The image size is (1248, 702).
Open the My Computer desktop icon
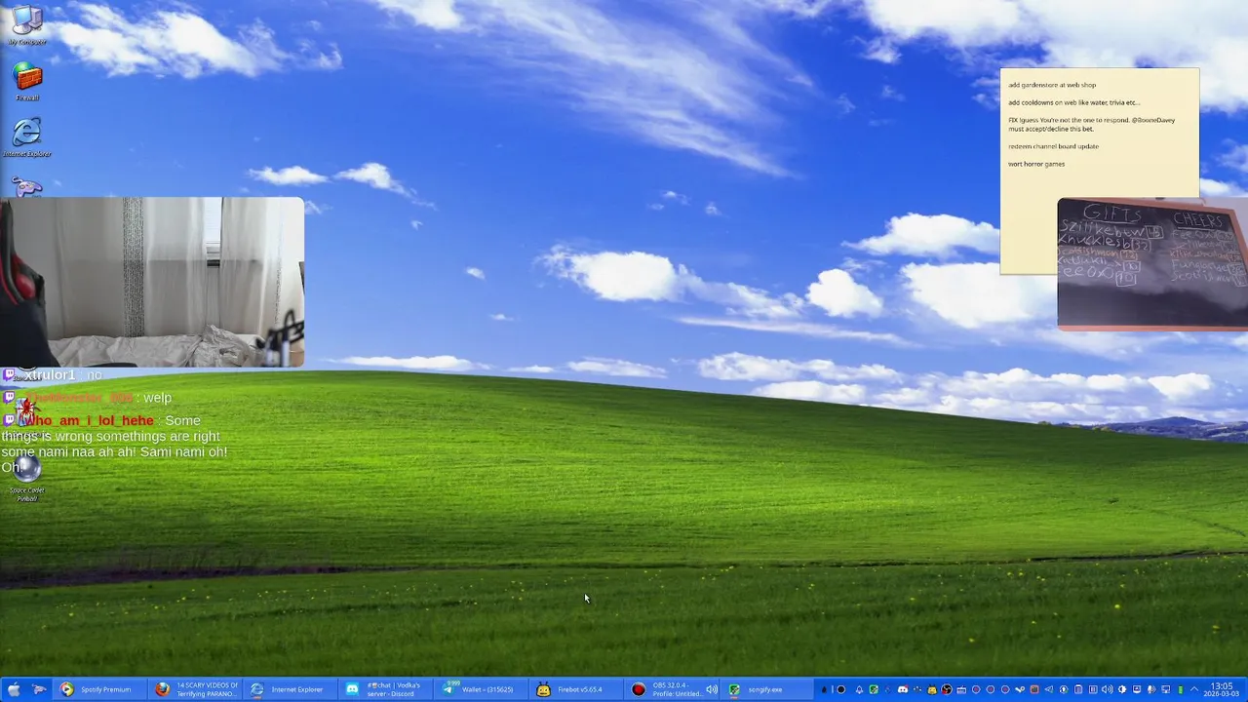(26, 24)
